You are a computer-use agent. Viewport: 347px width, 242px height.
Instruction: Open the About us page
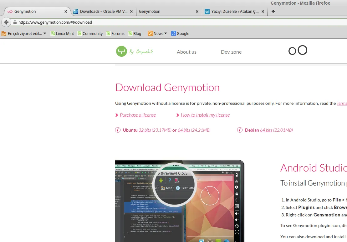tap(186, 52)
